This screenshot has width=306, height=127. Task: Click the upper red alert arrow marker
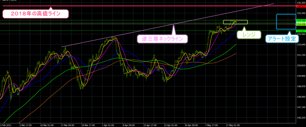point(294,19)
